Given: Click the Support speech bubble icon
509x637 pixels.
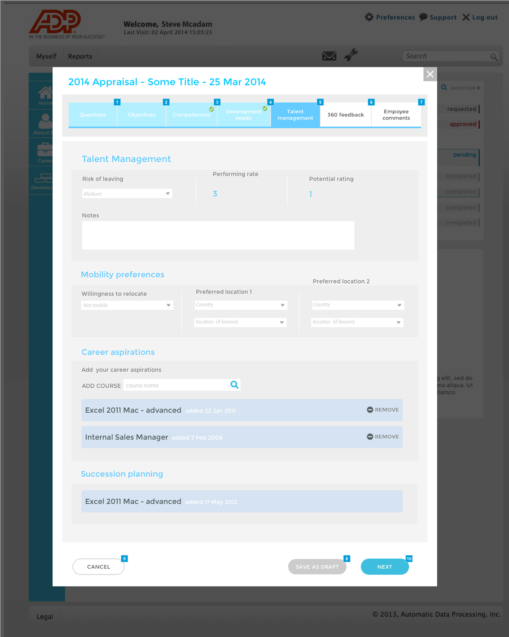Looking at the screenshot, I should coord(423,17).
